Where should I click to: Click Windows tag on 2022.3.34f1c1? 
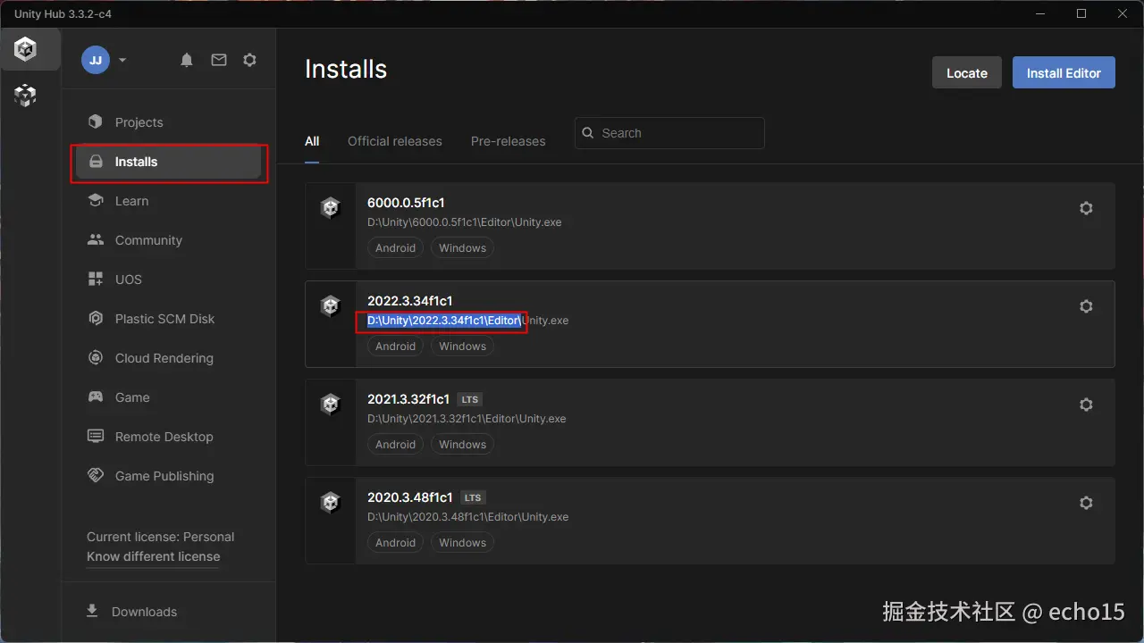tap(462, 347)
